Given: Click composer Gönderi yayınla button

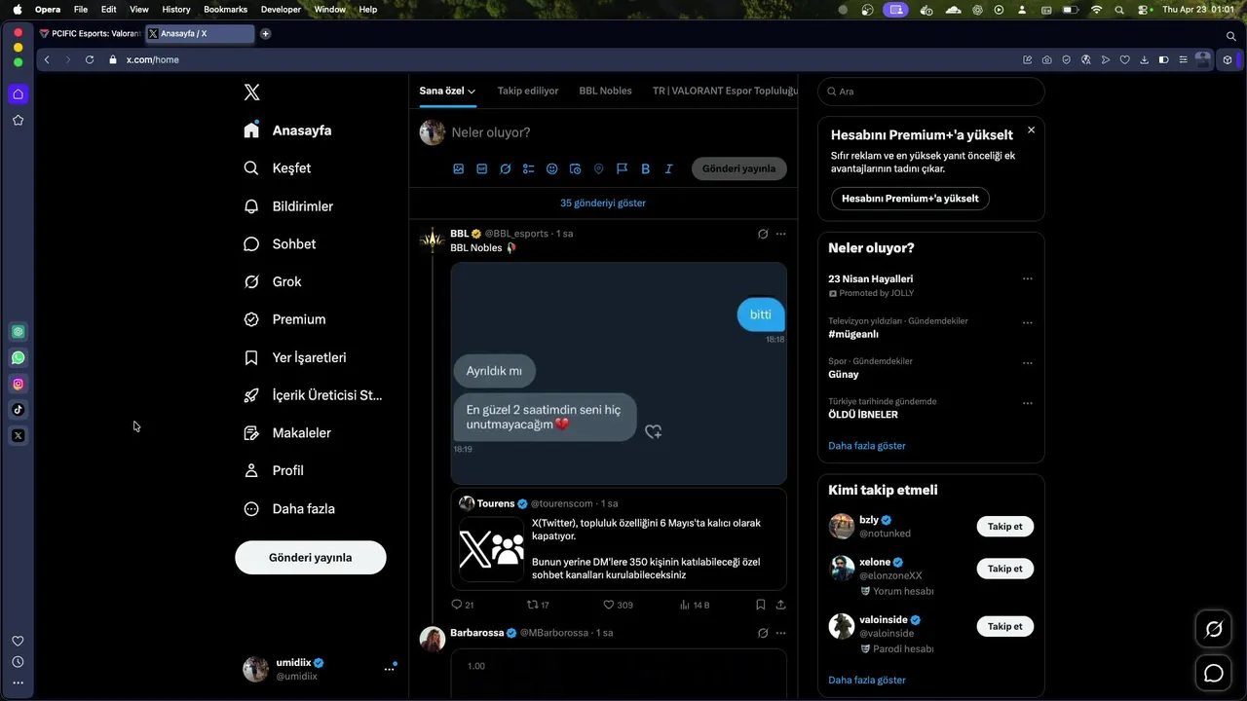Looking at the screenshot, I should tap(739, 168).
